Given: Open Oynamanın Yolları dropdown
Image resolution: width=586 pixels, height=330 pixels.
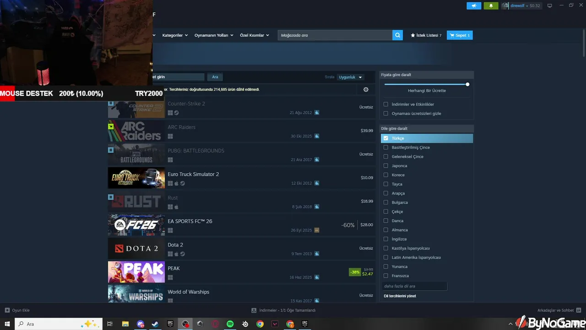Looking at the screenshot, I should [214, 35].
